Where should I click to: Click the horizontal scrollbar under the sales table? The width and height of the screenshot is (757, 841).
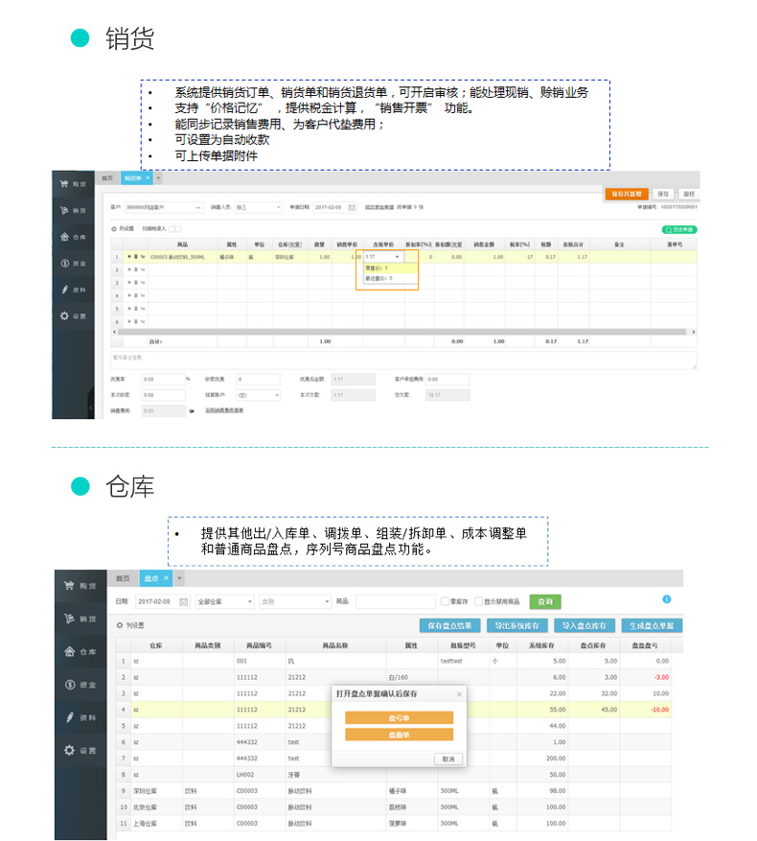(402, 331)
